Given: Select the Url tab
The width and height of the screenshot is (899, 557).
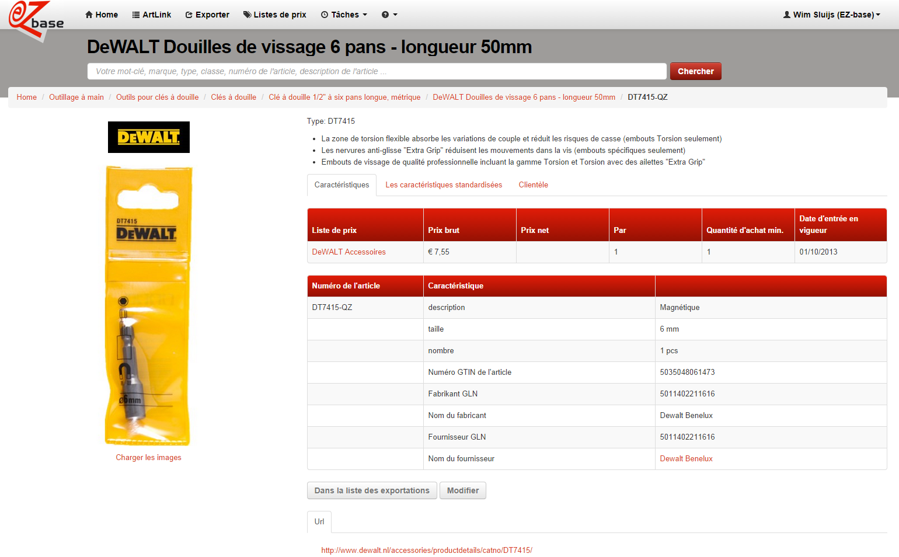Looking at the screenshot, I should pos(319,522).
